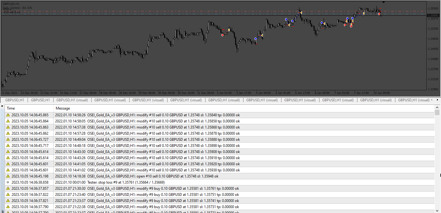The height and width of the screenshot is (213, 441).
Task: Select the log row 'modify #9 buy' with sl 1.35761
Action: pos(220,189)
